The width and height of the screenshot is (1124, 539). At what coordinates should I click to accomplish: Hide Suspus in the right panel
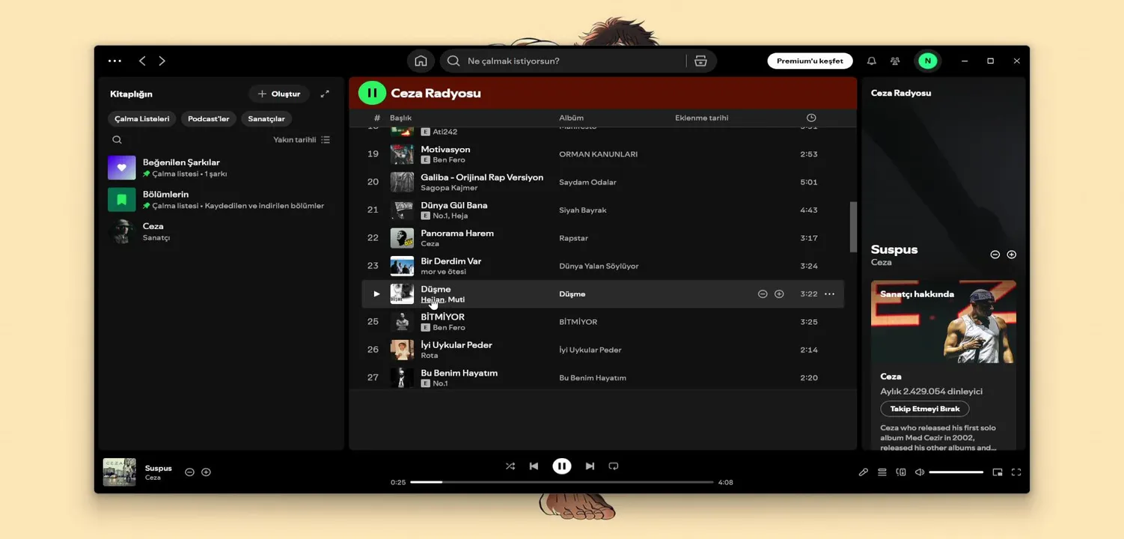pos(995,255)
